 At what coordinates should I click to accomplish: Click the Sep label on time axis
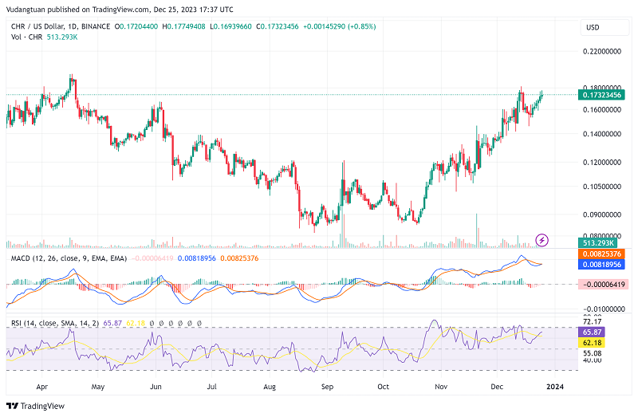click(x=326, y=385)
